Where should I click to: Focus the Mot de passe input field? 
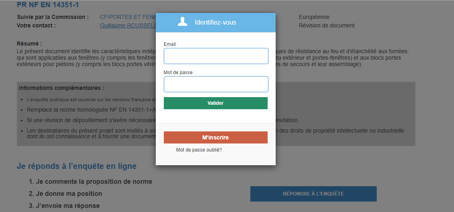(x=216, y=84)
